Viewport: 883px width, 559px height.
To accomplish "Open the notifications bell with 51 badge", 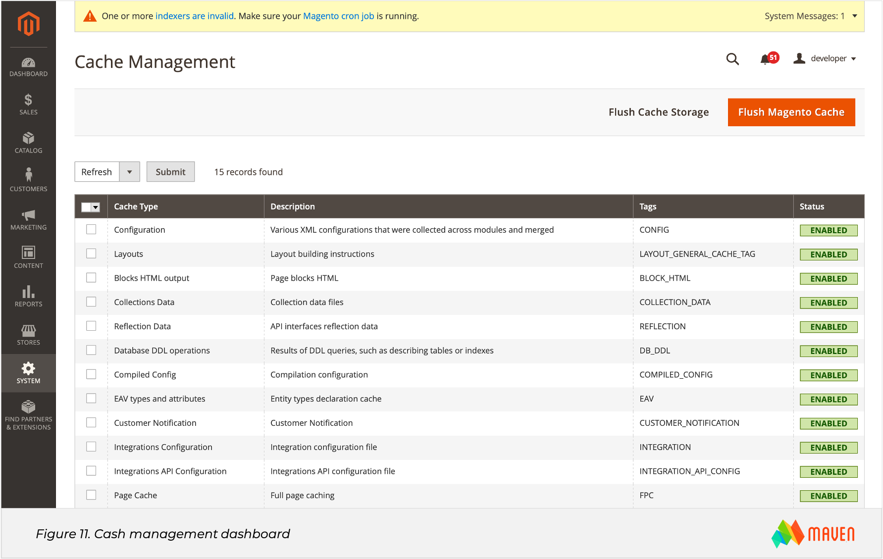I will point(769,58).
